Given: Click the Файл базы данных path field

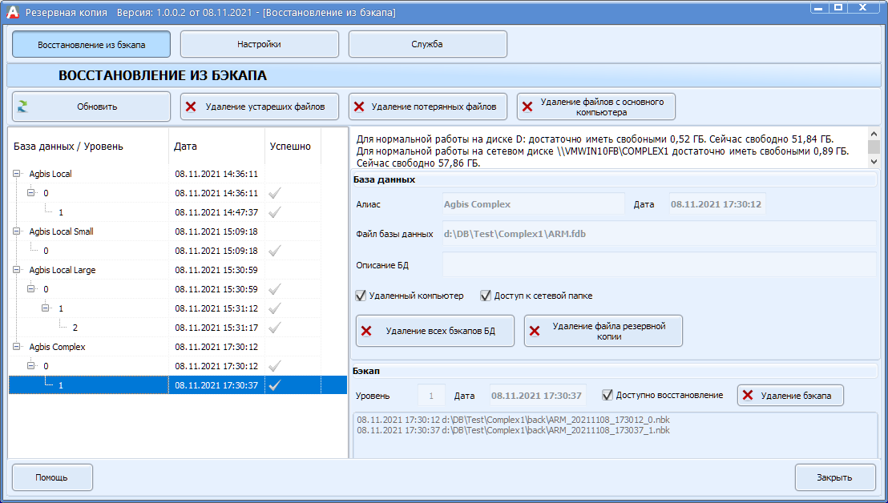Looking at the screenshot, I should [x=660, y=234].
